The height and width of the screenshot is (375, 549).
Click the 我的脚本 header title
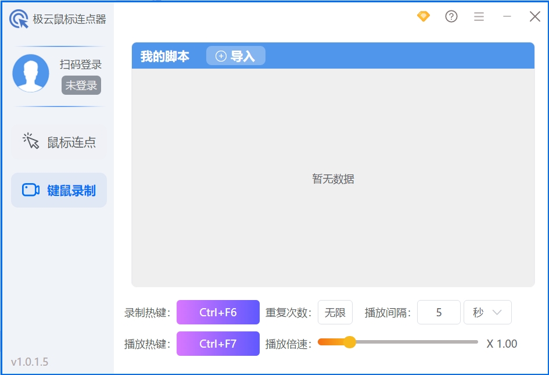(165, 56)
